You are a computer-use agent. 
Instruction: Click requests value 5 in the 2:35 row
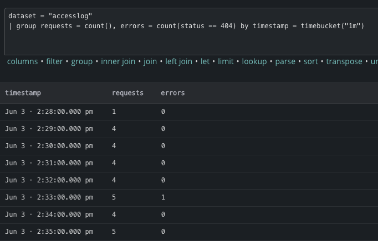[114, 232]
